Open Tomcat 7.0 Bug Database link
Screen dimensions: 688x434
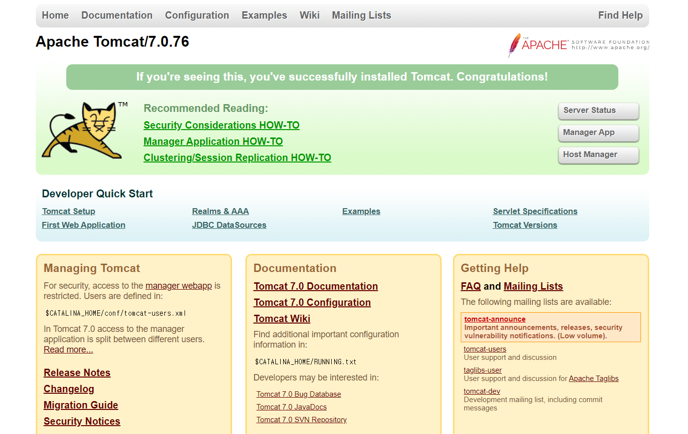click(x=298, y=394)
